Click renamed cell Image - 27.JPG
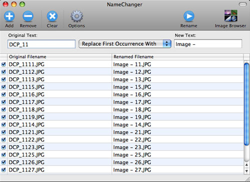The height and width of the screenshot is (182, 250). tap(132, 170)
